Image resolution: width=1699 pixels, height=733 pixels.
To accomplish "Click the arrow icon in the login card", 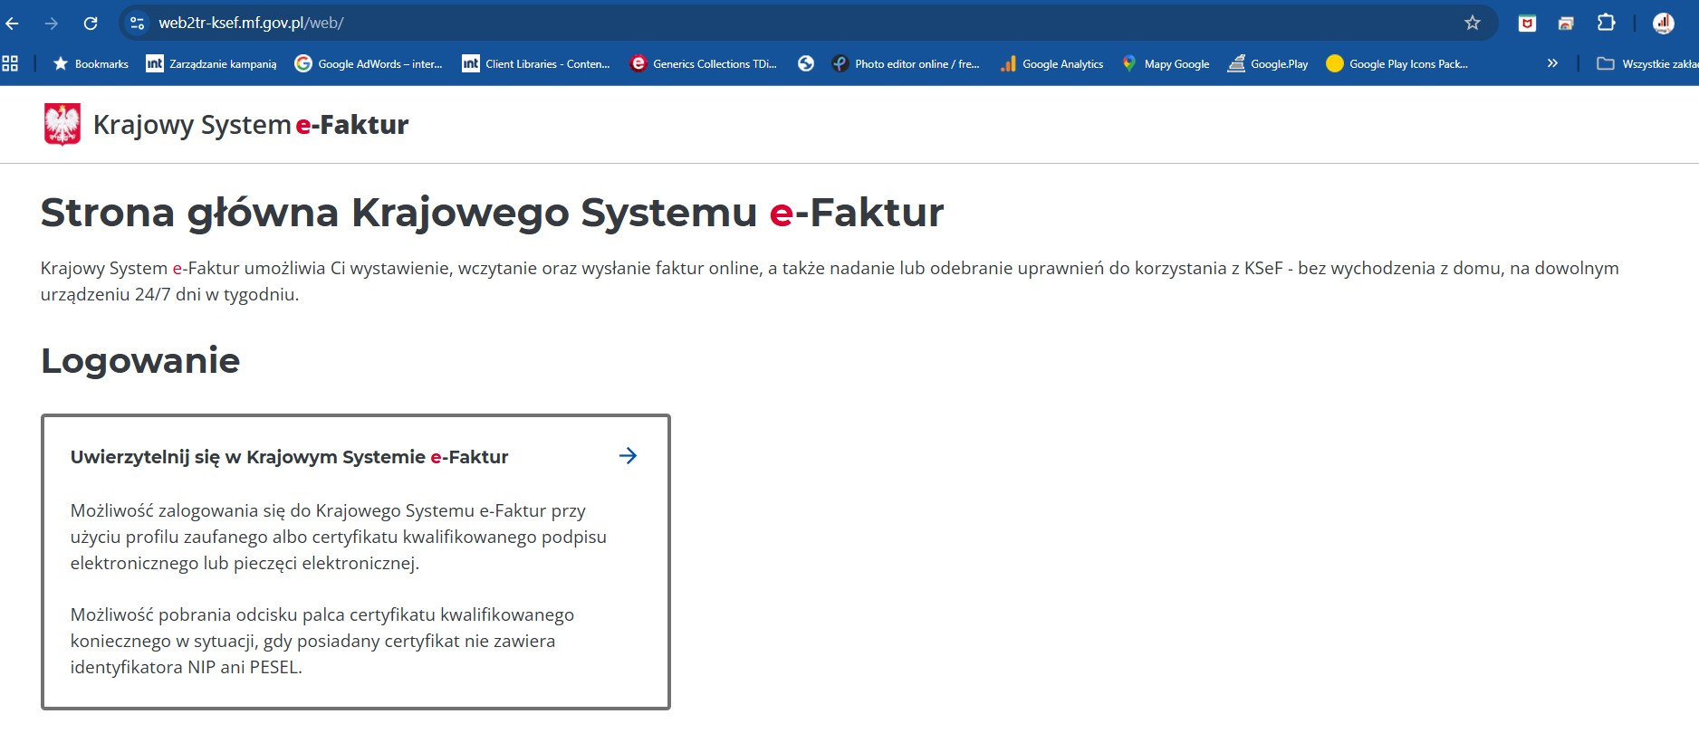I will (628, 456).
